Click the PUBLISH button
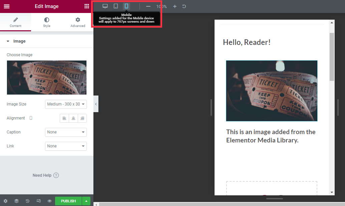 pyautogui.click(x=68, y=201)
